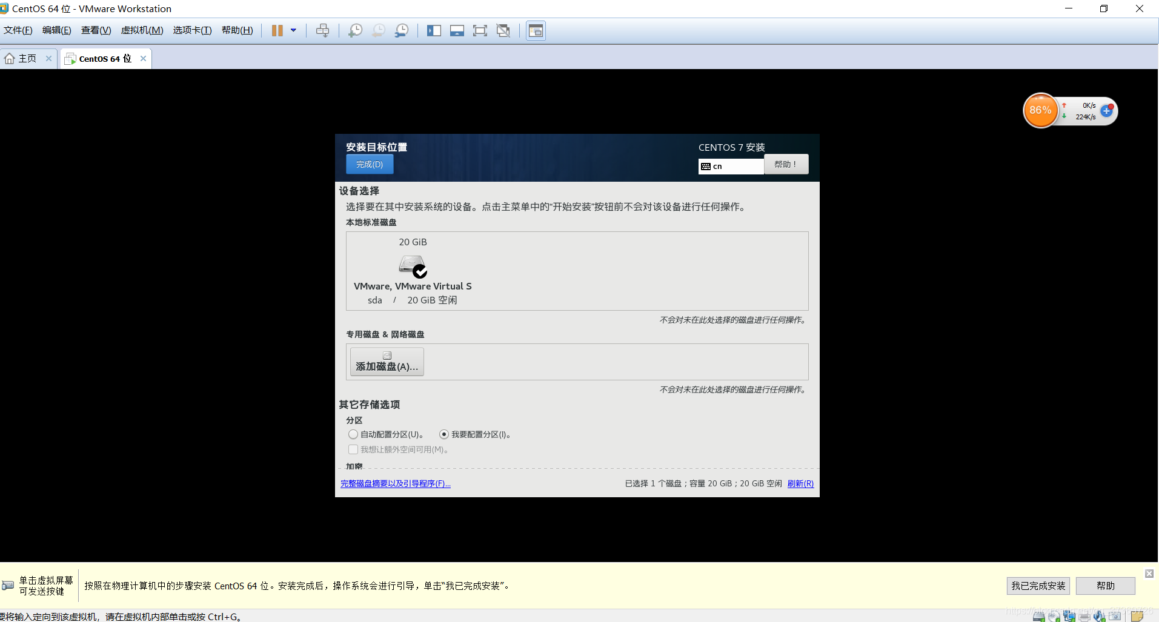Toggle the console view button
This screenshot has height=622, width=1159.
(536, 30)
